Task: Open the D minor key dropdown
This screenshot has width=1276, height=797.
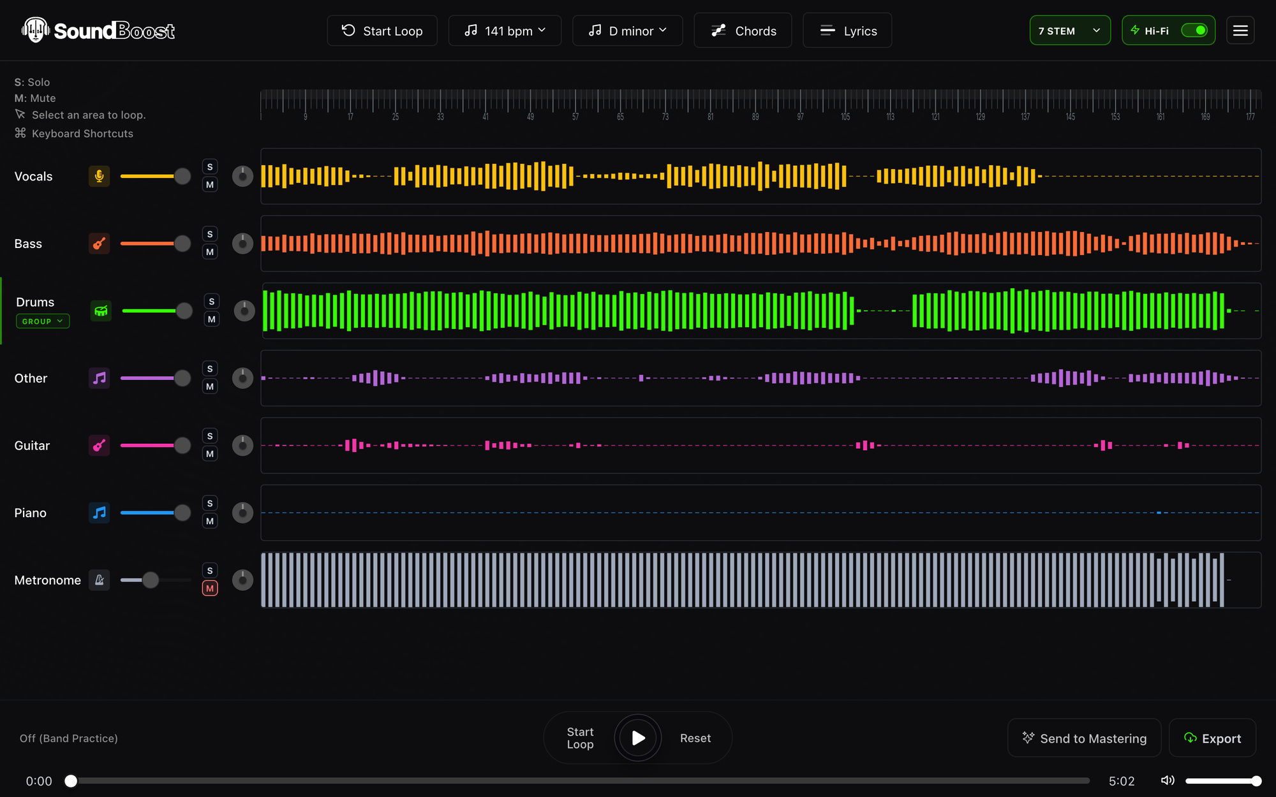Action: [627, 31]
